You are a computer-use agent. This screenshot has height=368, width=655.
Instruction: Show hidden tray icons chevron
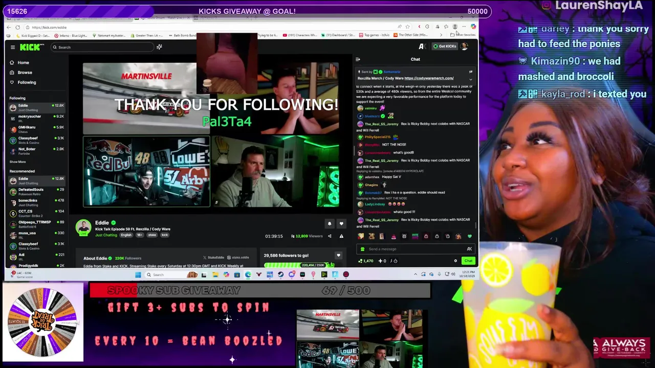416,274
